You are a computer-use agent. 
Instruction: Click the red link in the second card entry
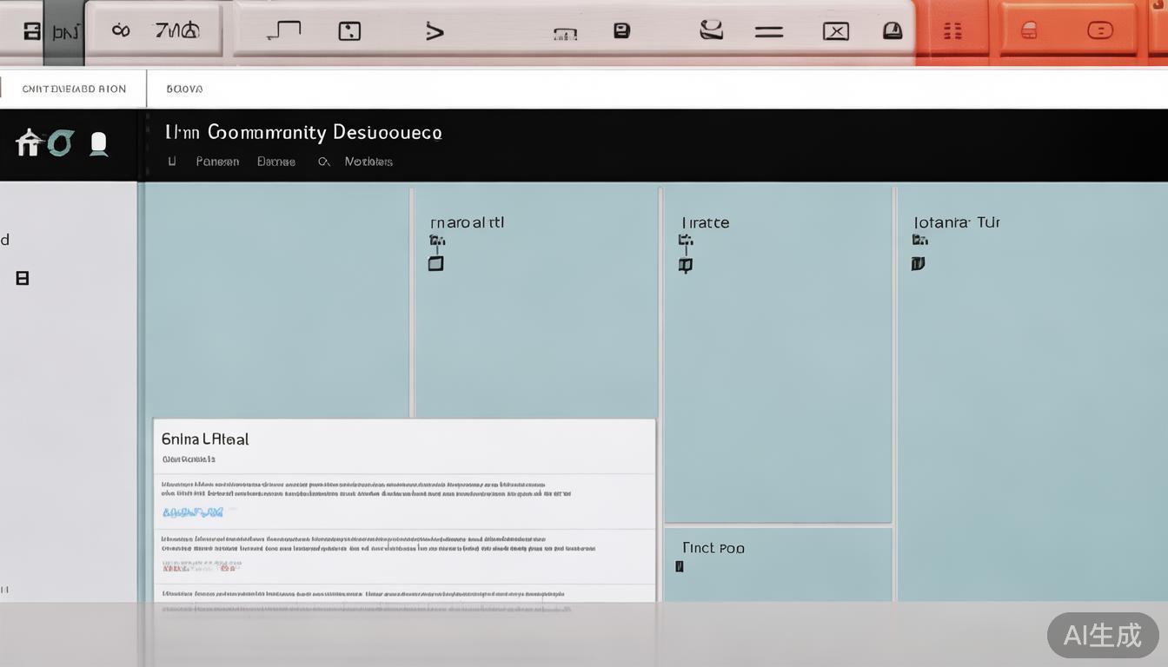(201, 566)
